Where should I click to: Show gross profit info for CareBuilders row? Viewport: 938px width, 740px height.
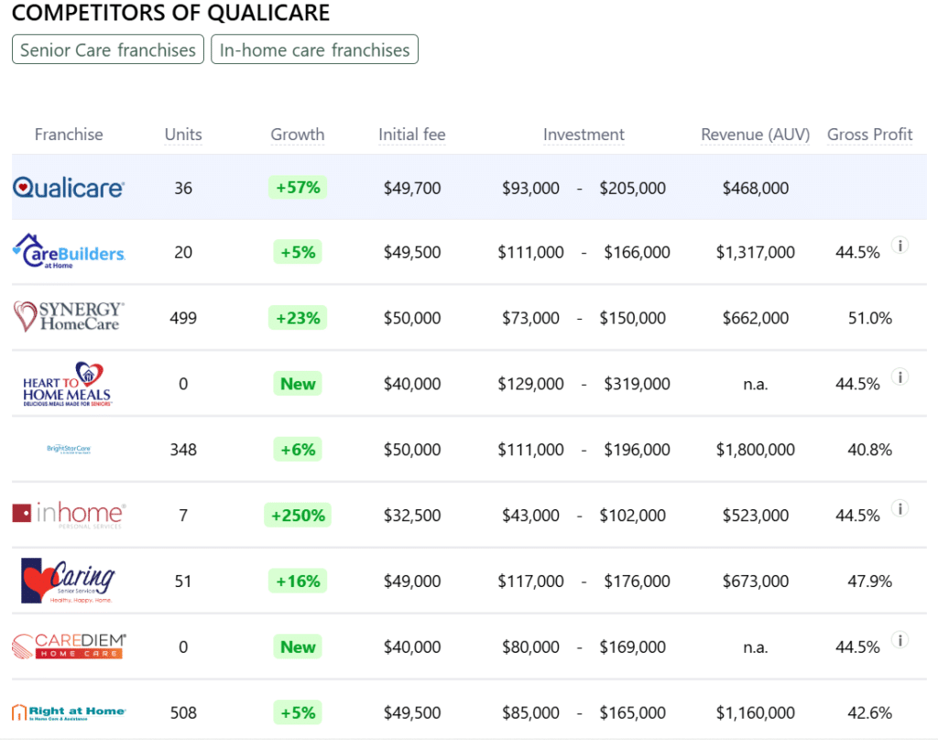(900, 245)
